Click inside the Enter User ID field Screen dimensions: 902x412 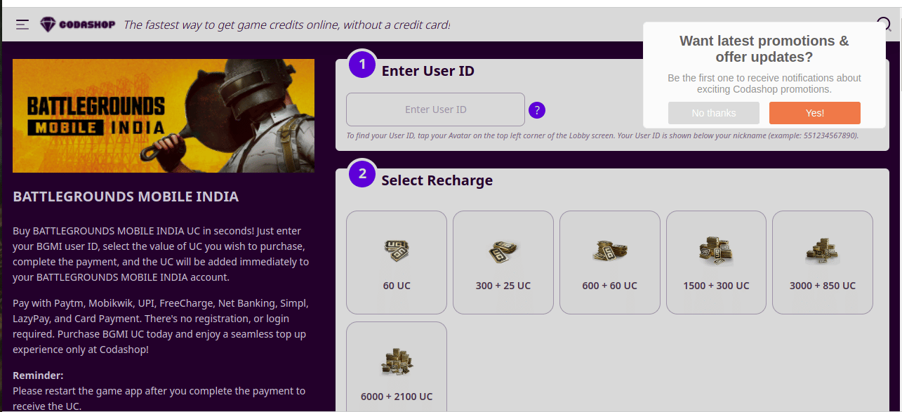435,109
